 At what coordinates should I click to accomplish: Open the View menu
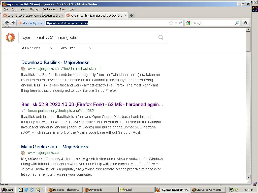[23, 9]
